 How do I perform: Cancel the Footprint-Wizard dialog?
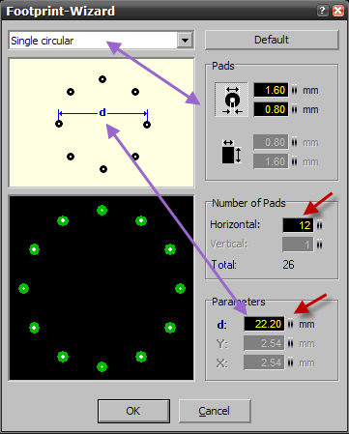coord(215,411)
